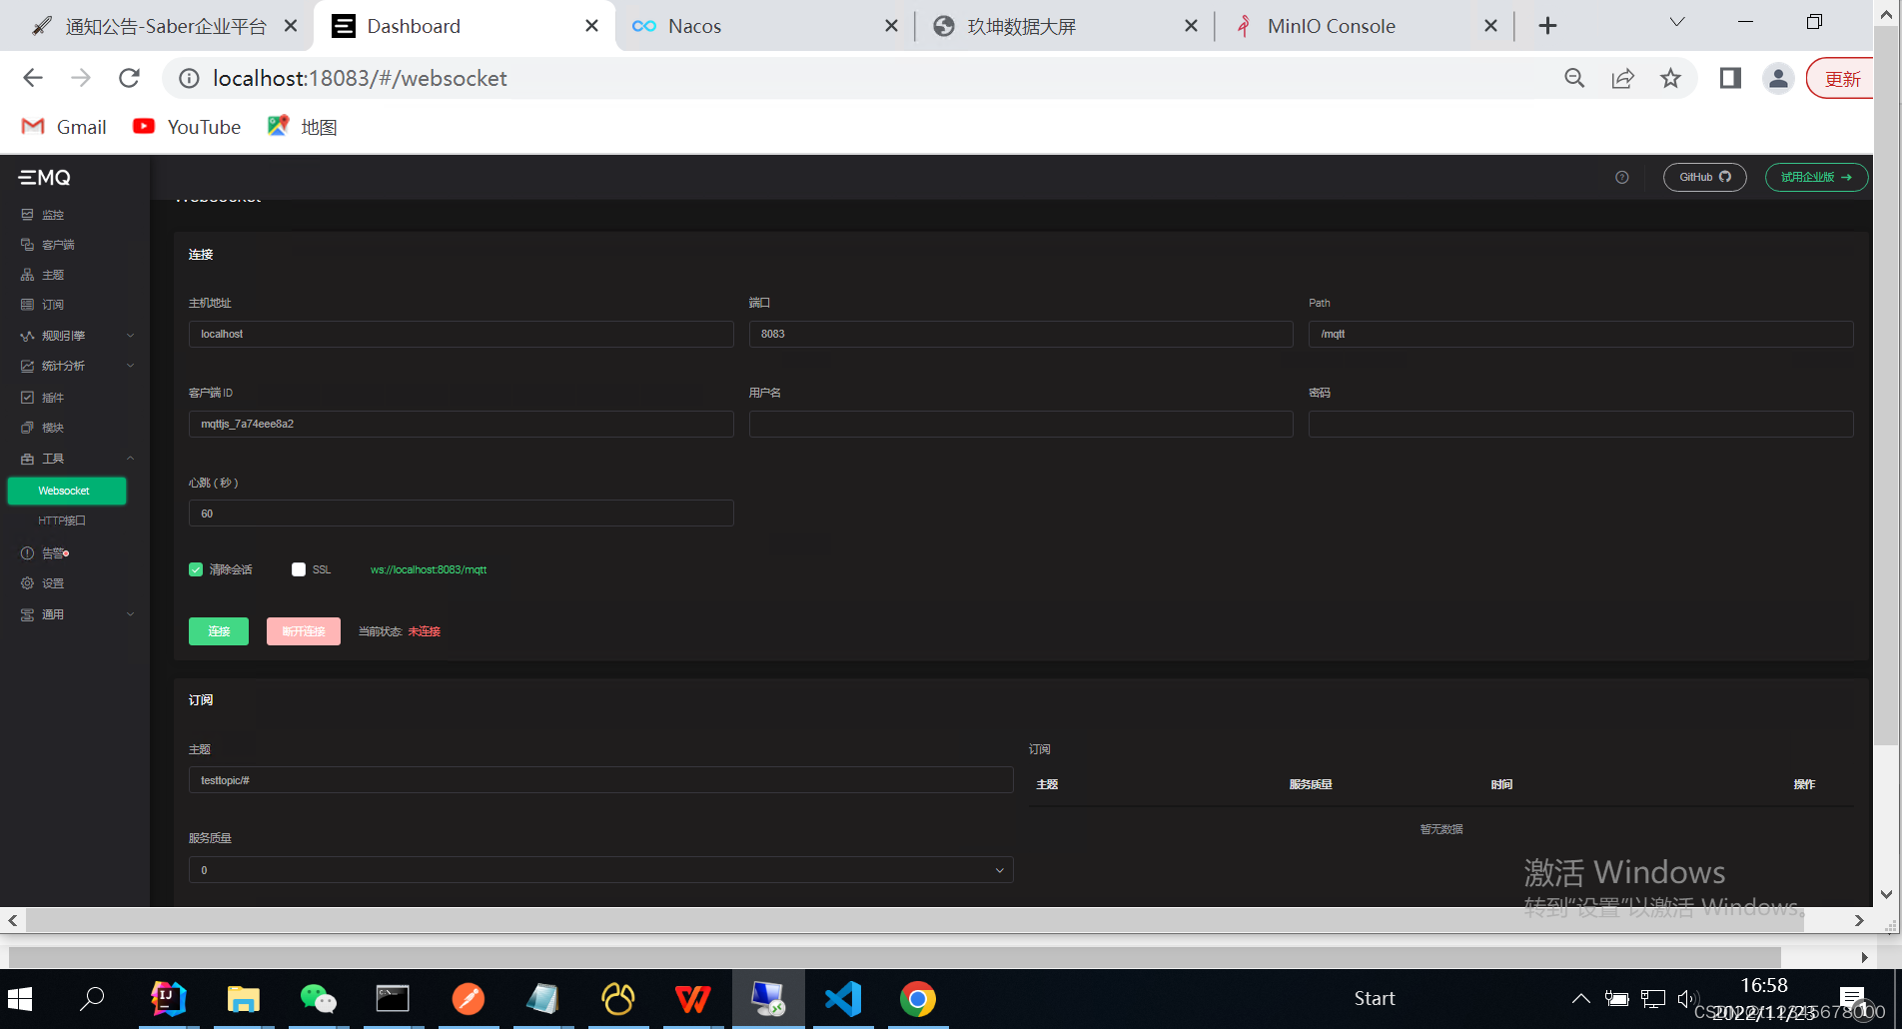Viewport: 1902px width, 1029px height.
Task: Click the green 连接 connect button
Action: click(x=218, y=630)
